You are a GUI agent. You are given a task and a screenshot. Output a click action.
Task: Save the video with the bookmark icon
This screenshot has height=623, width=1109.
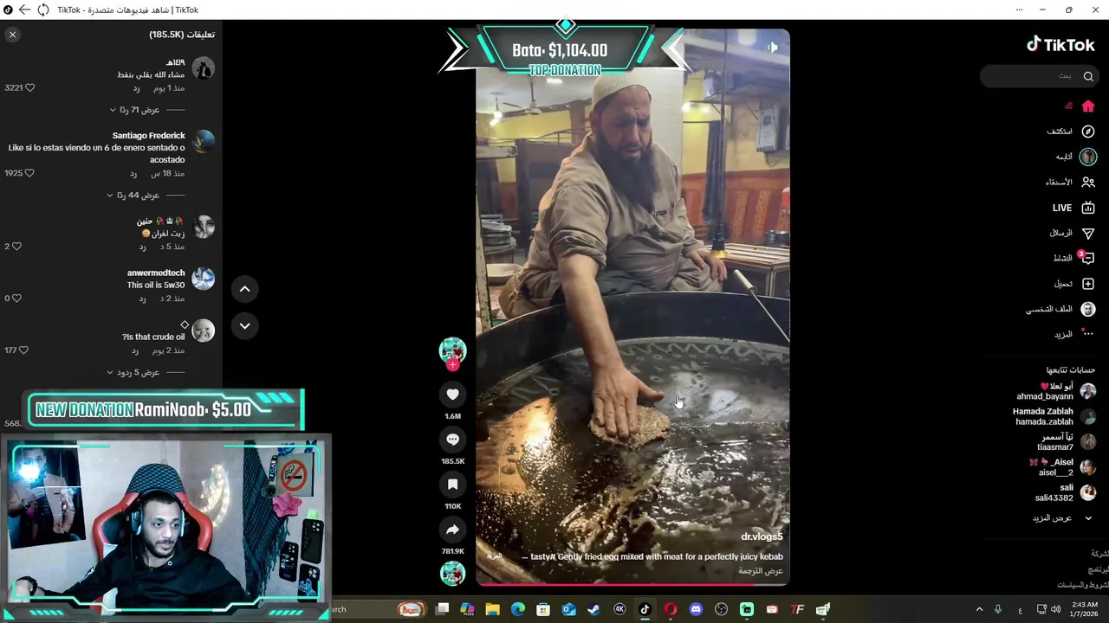point(452,485)
